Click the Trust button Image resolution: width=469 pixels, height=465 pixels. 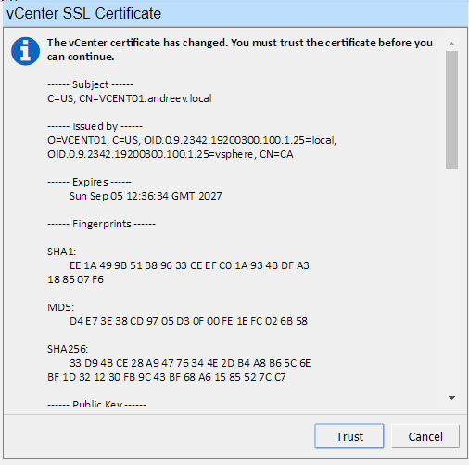349,436
